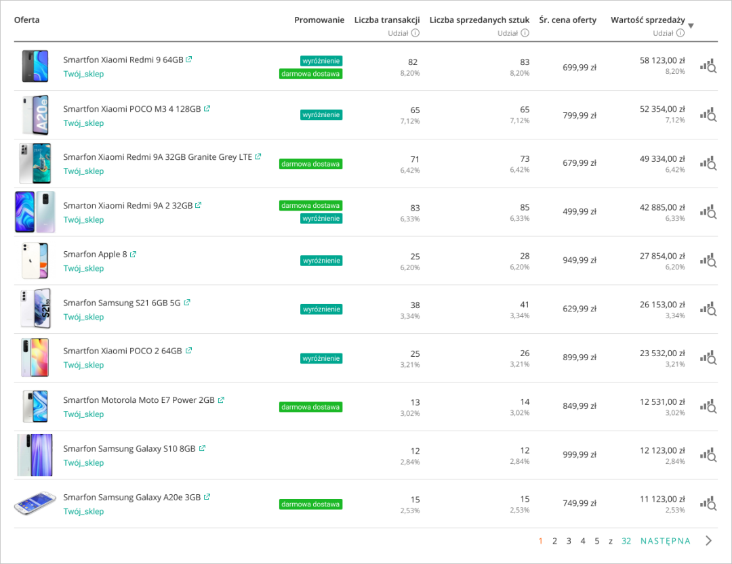This screenshot has height=564, width=732.
Task: Go to next page using right chevron
Action: click(708, 541)
